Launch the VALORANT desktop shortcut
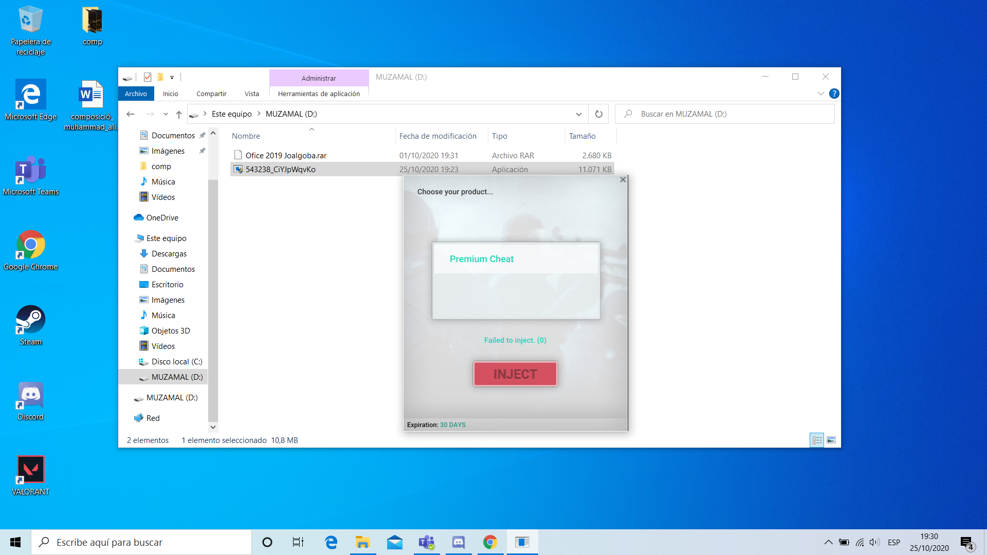 pos(31,476)
